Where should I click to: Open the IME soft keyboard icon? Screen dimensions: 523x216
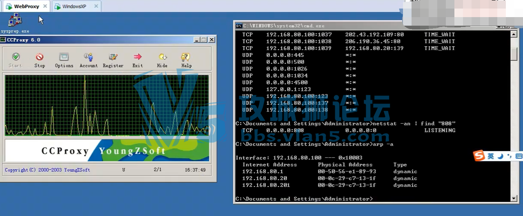click(519, 157)
